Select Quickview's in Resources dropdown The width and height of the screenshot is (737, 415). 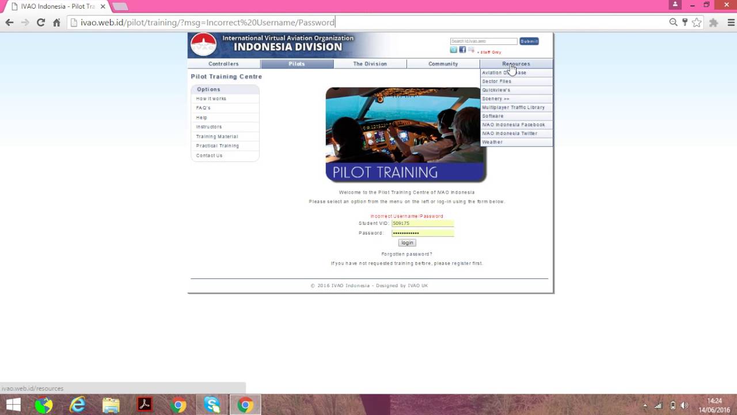pos(516,90)
